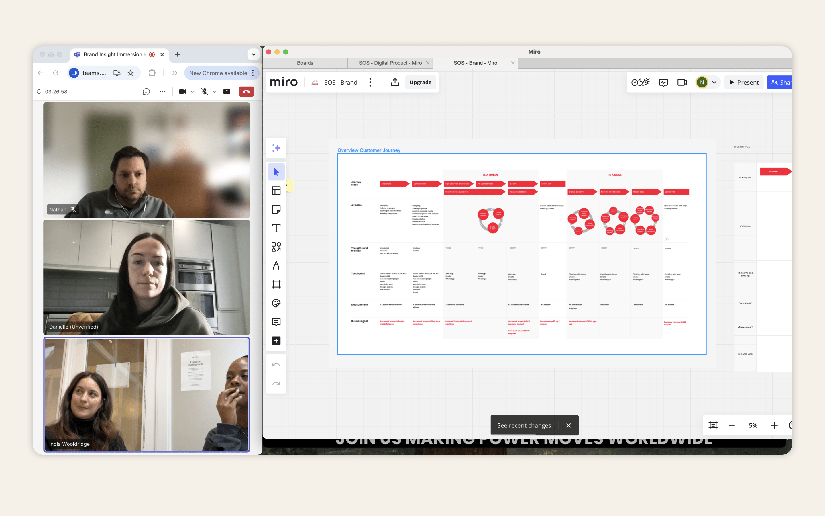Open the Templates tool in Miro sidebar

(276, 190)
